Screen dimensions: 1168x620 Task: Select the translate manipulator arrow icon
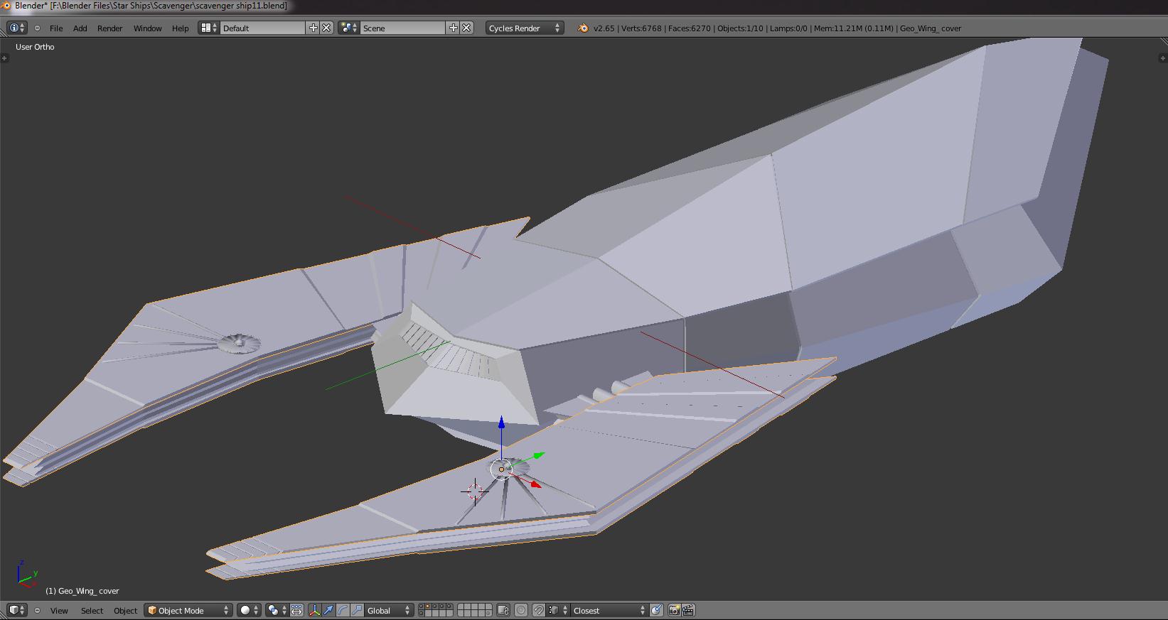click(x=328, y=610)
